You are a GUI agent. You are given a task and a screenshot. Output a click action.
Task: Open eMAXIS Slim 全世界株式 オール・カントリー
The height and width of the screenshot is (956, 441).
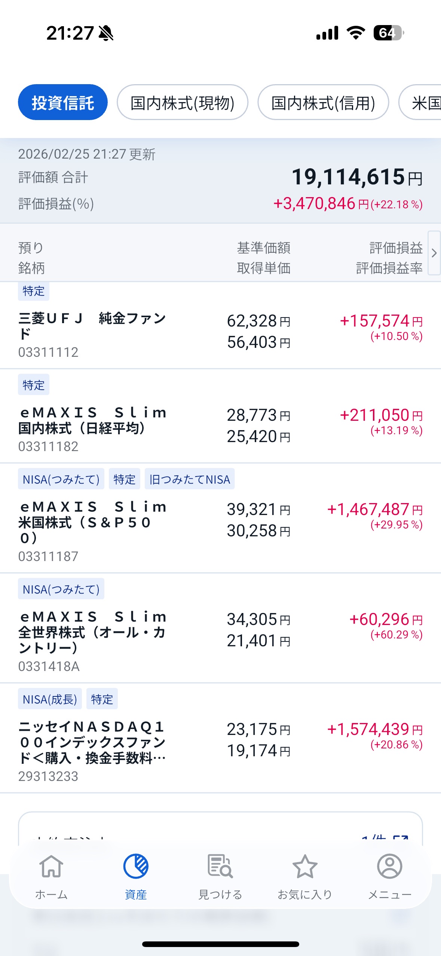tap(92, 632)
